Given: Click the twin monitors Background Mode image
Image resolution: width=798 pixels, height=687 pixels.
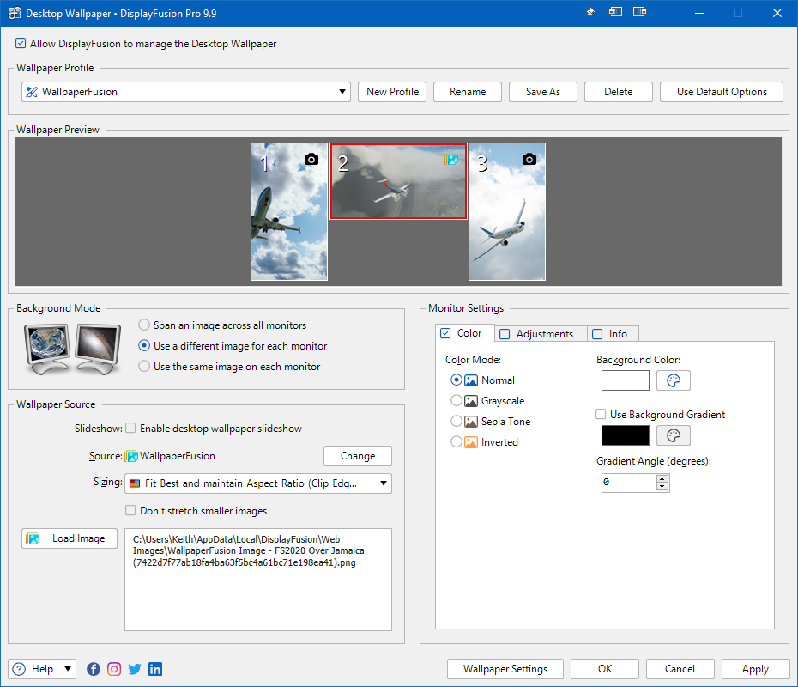Looking at the screenshot, I should [x=72, y=349].
